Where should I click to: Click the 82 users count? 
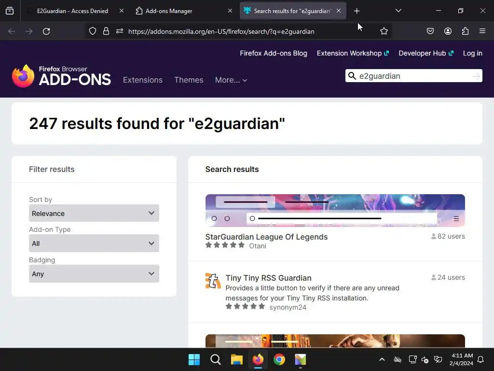point(448,236)
